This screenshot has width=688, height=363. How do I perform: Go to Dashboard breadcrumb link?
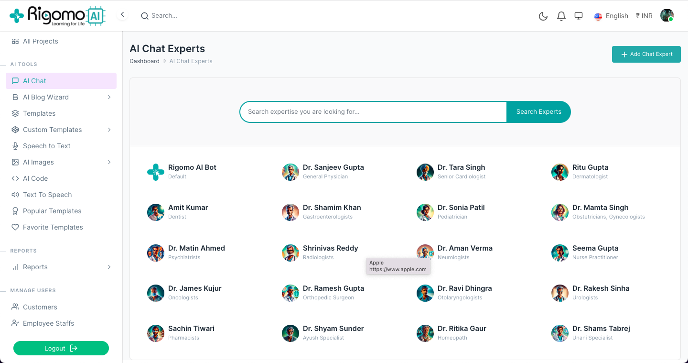coord(144,61)
